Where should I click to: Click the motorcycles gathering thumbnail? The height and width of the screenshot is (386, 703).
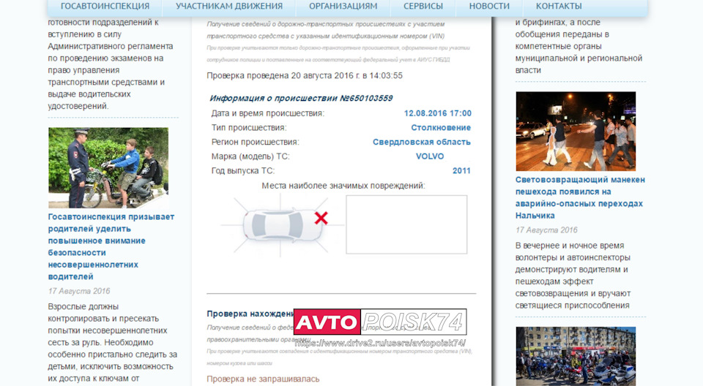pyautogui.click(x=576, y=357)
